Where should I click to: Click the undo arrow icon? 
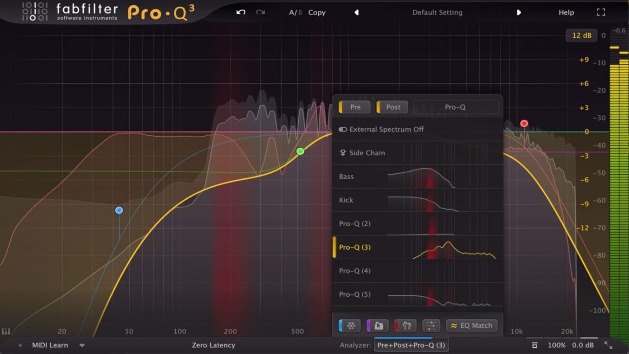point(241,12)
